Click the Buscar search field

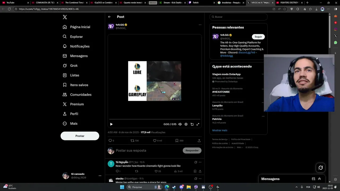pos(239,17)
